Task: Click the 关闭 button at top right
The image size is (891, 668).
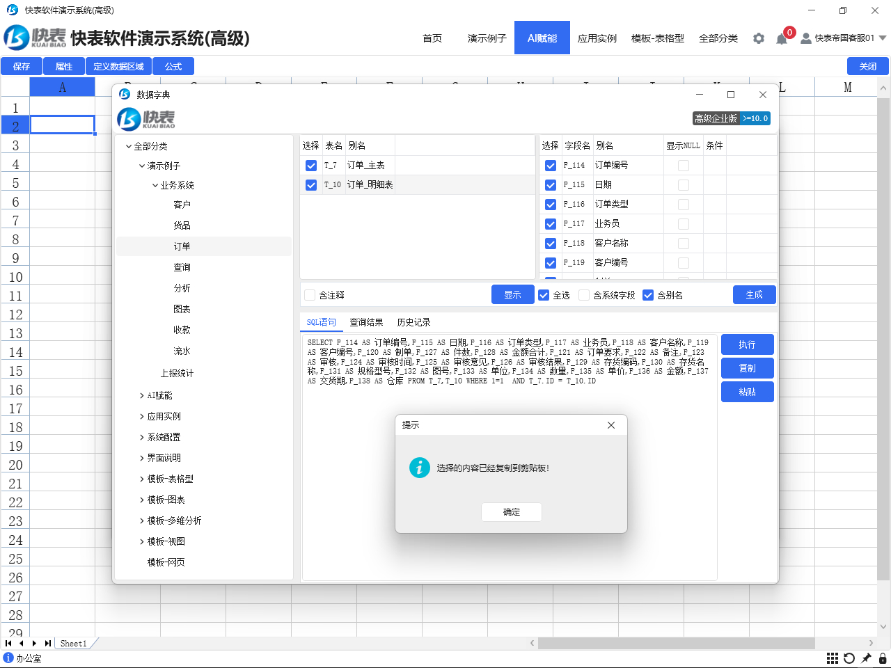Action: point(868,66)
